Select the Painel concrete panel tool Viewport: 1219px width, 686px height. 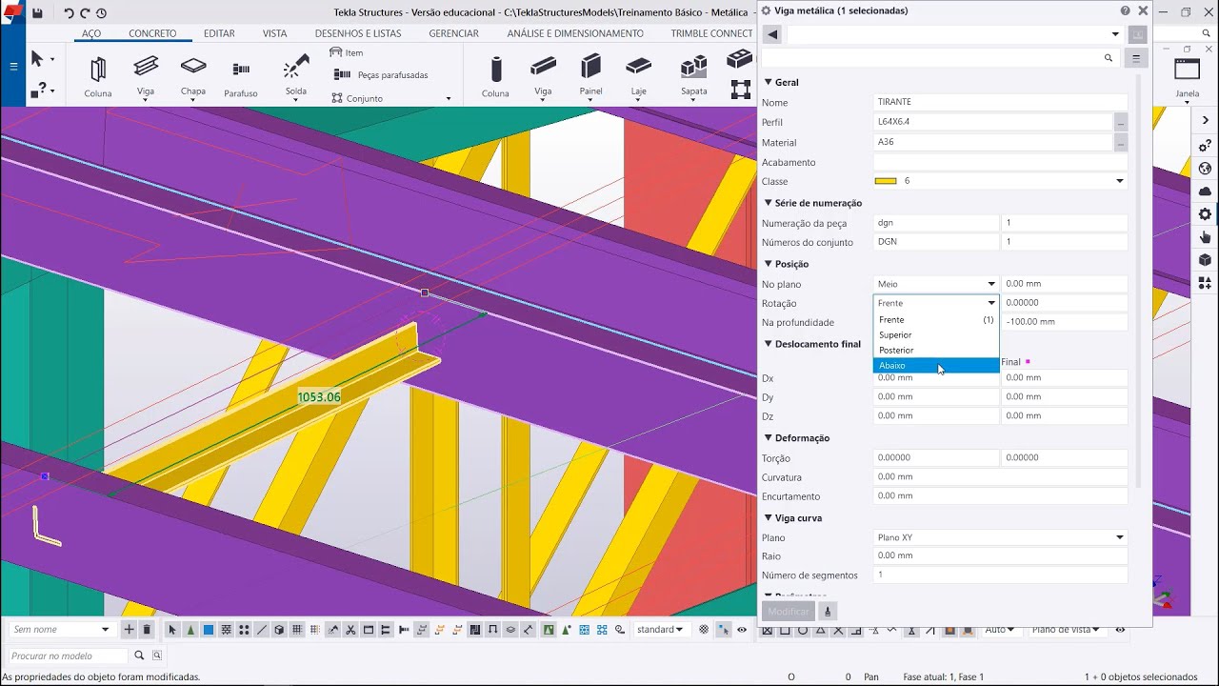click(x=590, y=67)
